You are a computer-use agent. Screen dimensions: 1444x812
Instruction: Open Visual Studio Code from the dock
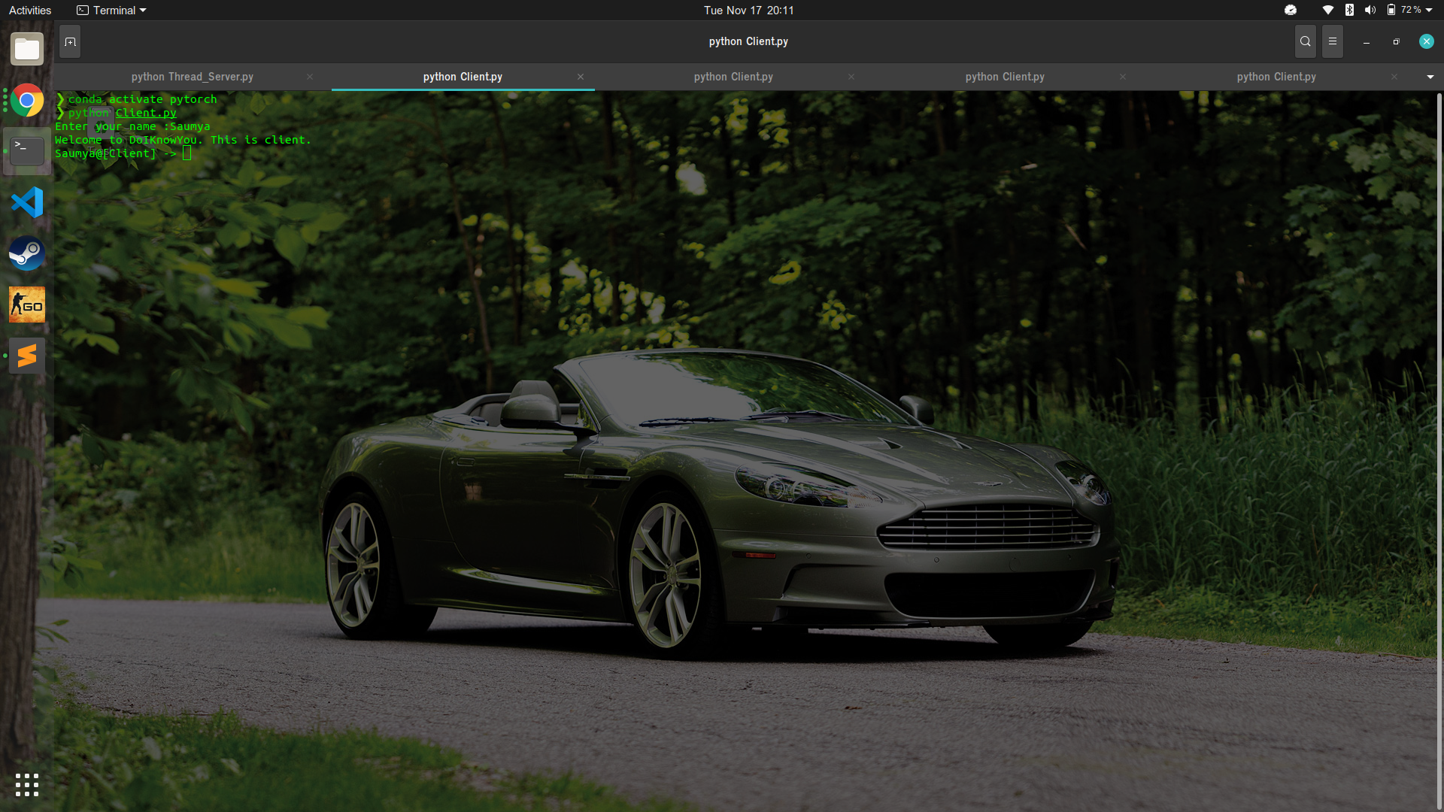[x=27, y=202]
